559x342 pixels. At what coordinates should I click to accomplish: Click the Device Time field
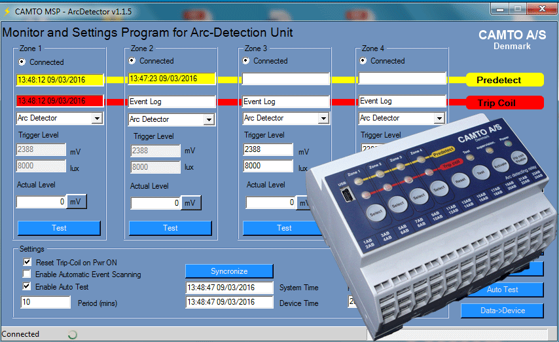pyautogui.click(x=229, y=302)
